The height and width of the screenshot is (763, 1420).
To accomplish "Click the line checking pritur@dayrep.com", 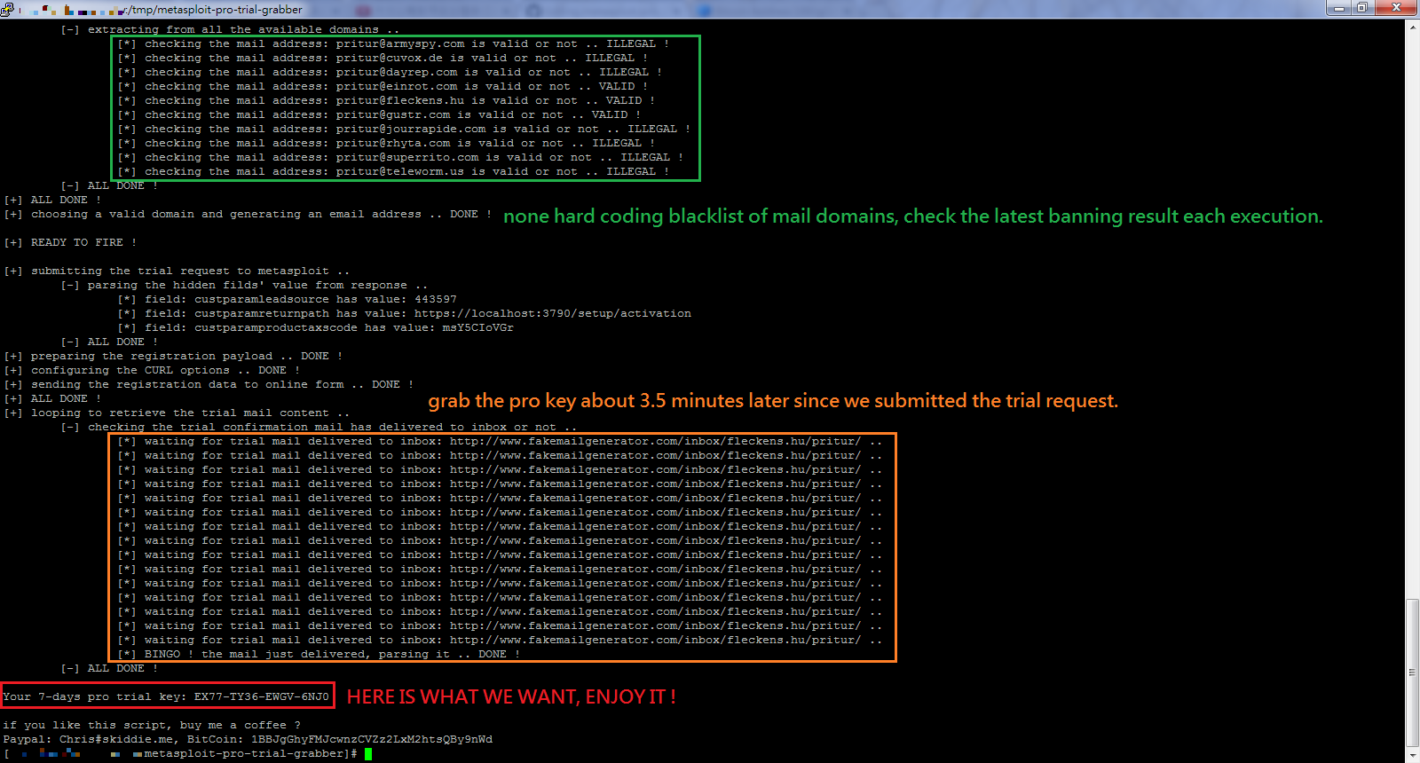I will tap(390, 72).
